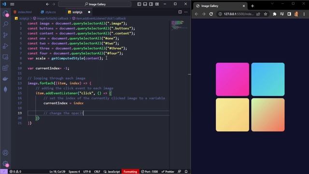Open the image.forEach() callback breadcrumb

coord(51,18)
